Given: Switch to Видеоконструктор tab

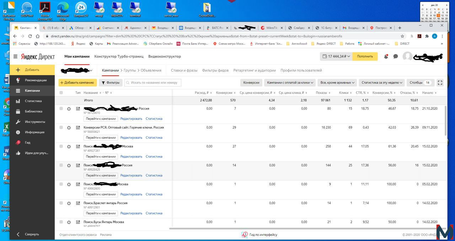Looking at the screenshot, I should tap(165, 56).
